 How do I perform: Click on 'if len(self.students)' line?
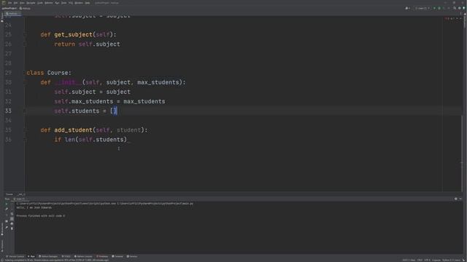pyautogui.click(x=90, y=140)
